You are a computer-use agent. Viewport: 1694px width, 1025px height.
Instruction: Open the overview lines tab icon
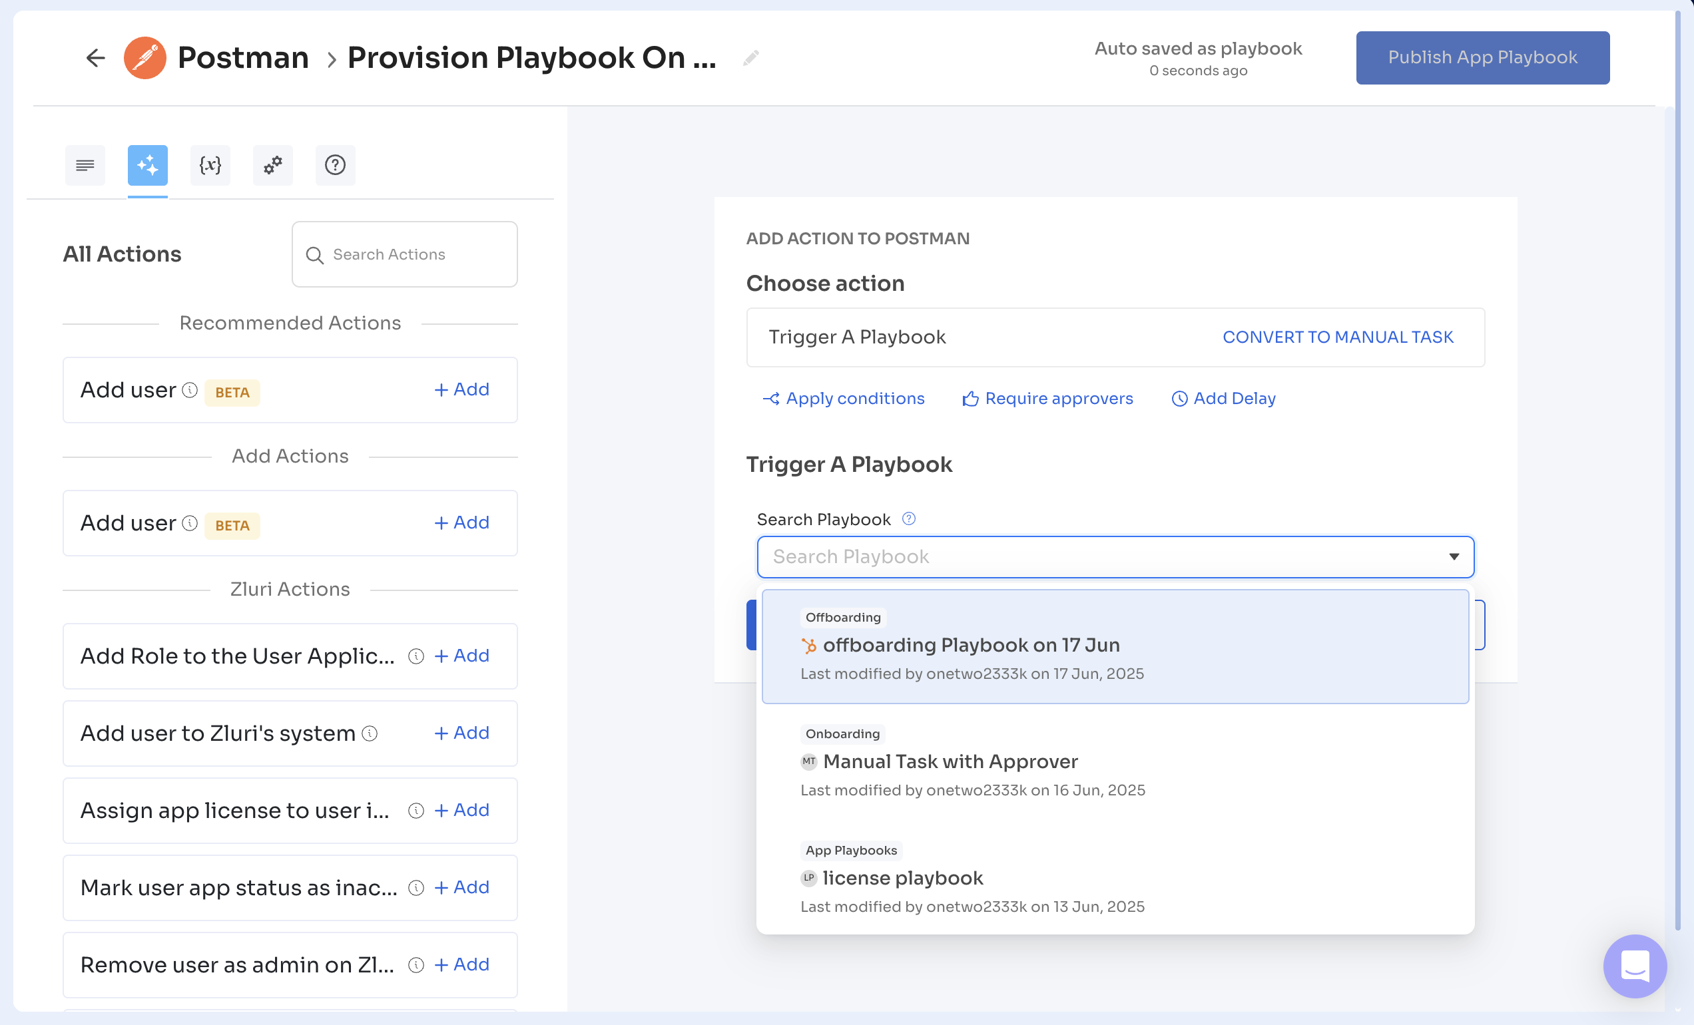(x=85, y=165)
